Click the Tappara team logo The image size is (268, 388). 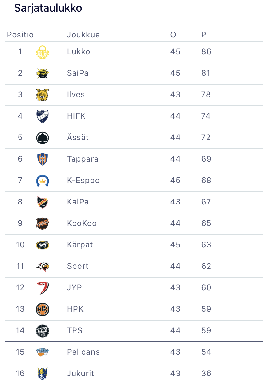coord(42,159)
